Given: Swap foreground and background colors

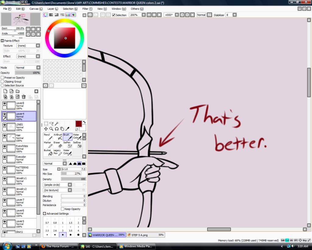Looking at the screenshot, I should [x=84, y=122].
